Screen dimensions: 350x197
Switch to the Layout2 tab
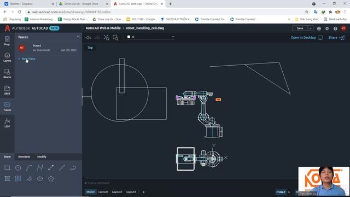pyautogui.click(x=117, y=192)
